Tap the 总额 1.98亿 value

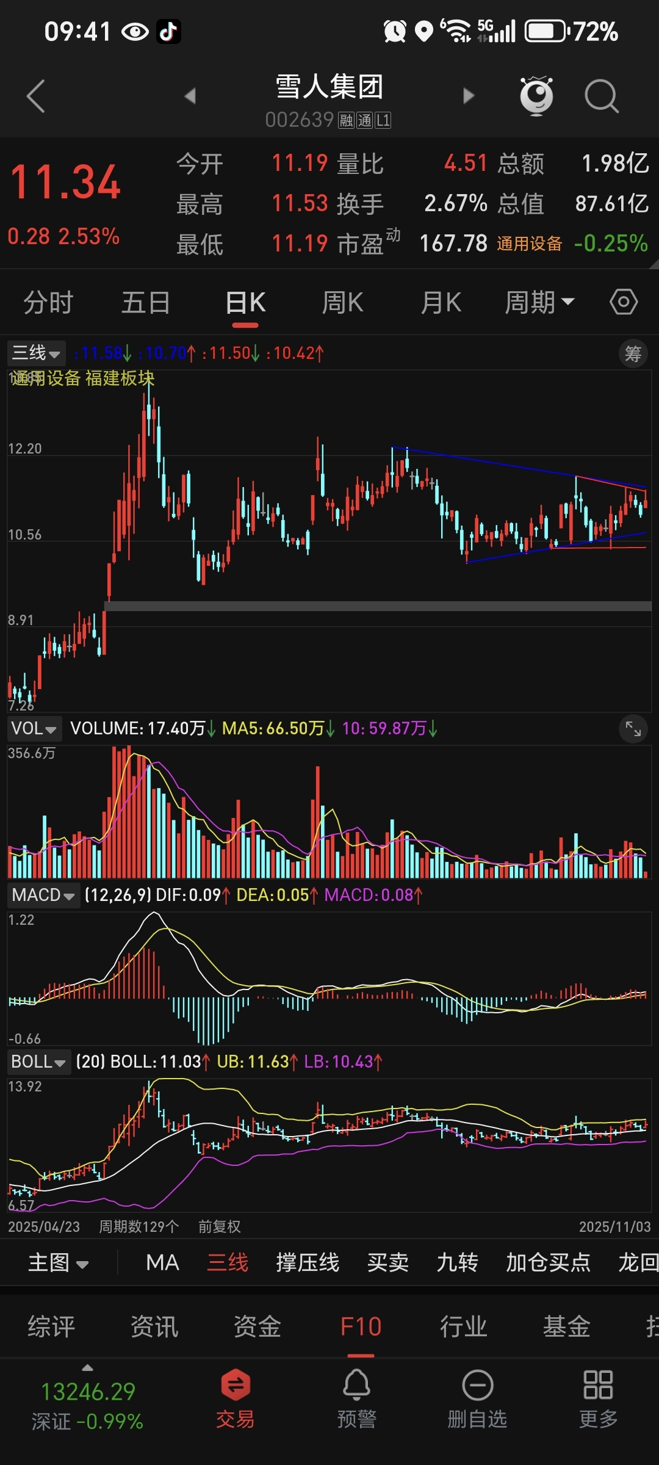tap(615, 164)
